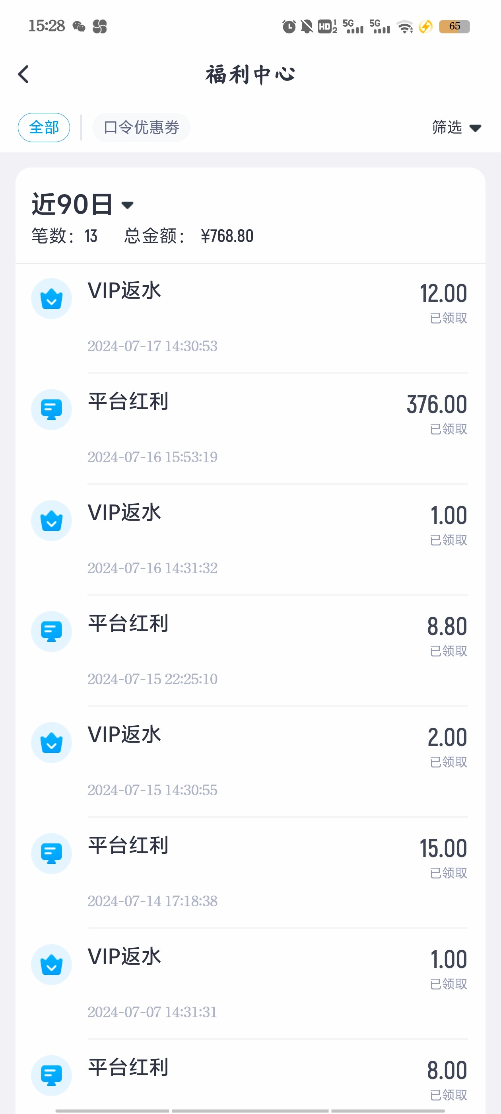The width and height of the screenshot is (501, 1114).
Task: Tap crown icon of 2024-07-16 VIP返水 entry
Action: pos(51,521)
